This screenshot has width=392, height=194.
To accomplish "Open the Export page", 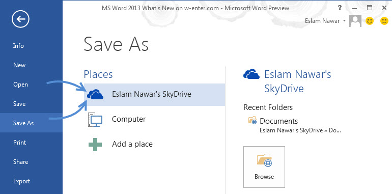I will tap(21, 181).
